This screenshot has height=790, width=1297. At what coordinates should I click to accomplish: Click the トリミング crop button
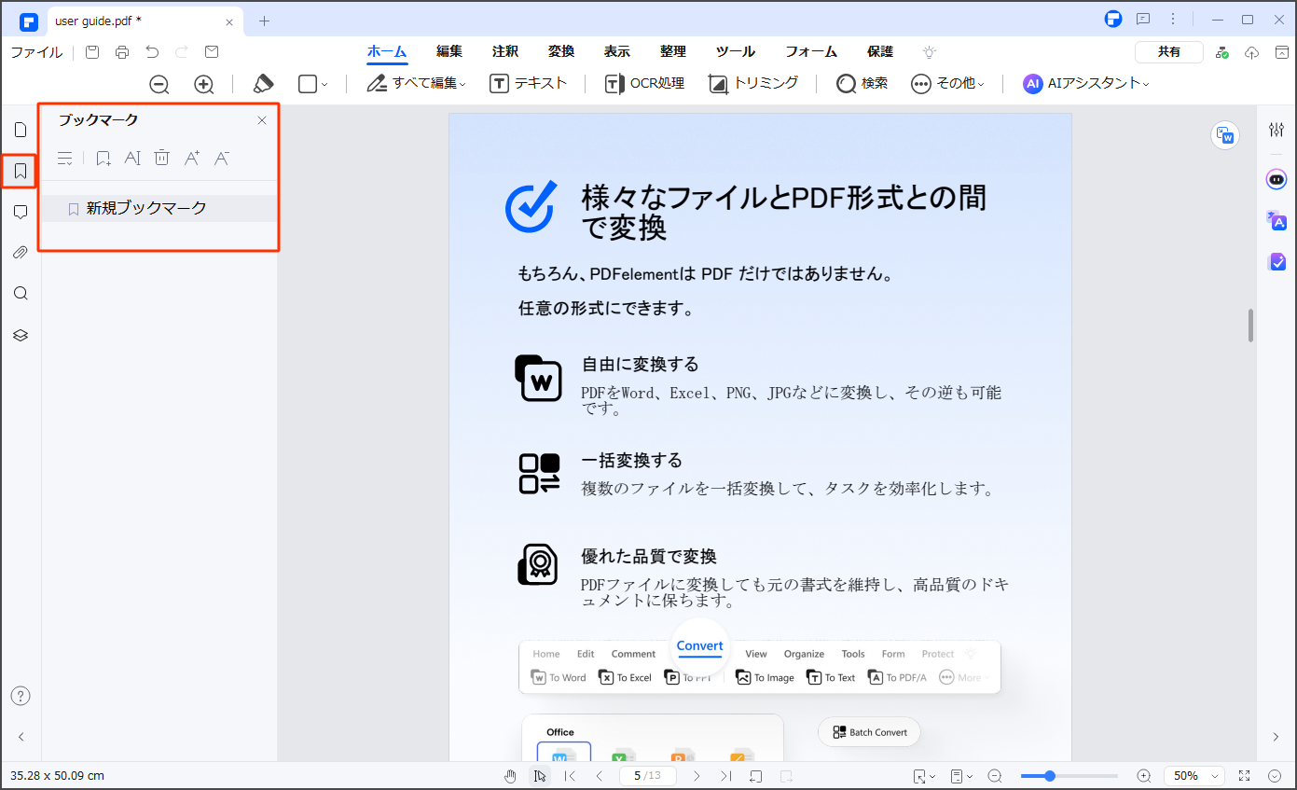pyautogui.click(x=753, y=84)
